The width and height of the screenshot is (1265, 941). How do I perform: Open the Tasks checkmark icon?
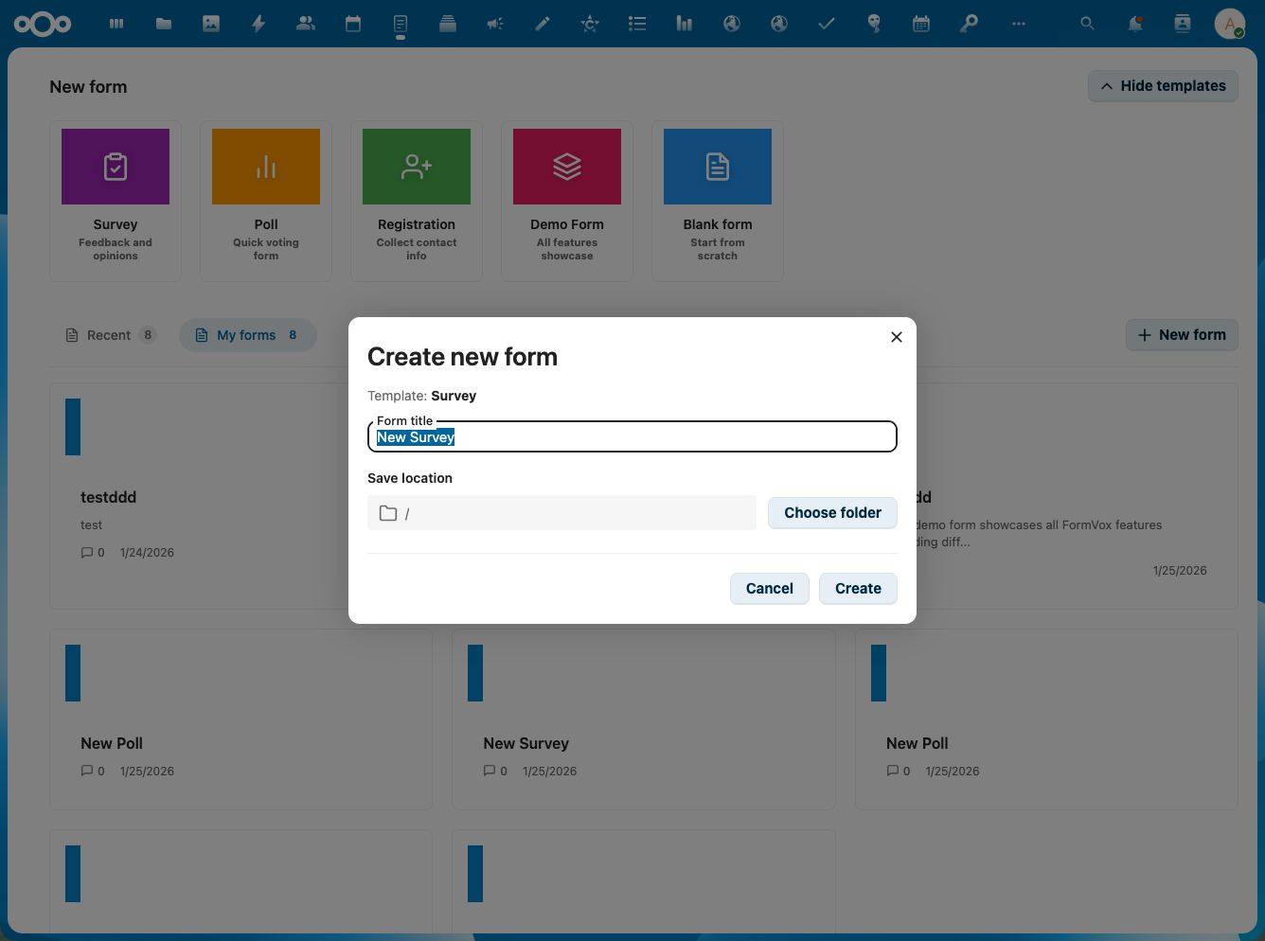click(x=826, y=24)
